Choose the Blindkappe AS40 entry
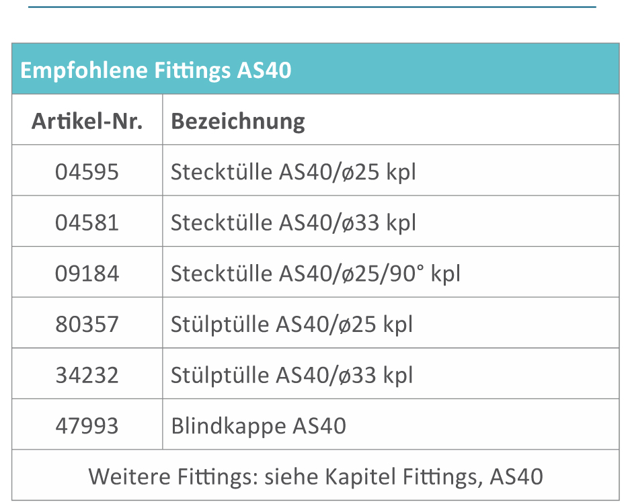This screenshot has height=504, width=628. coord(258,426)
